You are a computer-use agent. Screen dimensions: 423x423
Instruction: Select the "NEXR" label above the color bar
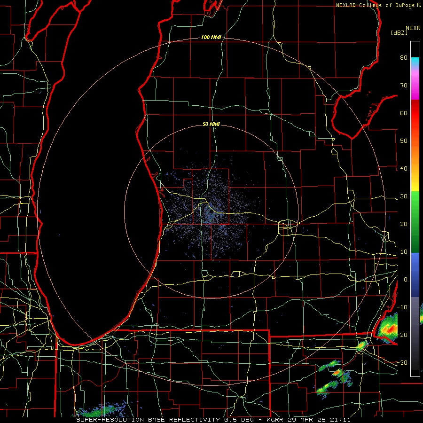coord(413,28)
